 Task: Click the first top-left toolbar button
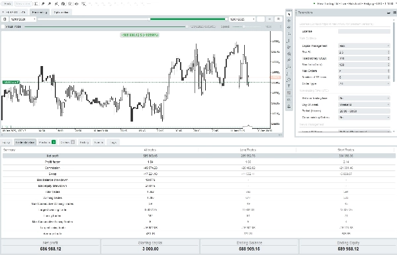(x=7, y=4)
